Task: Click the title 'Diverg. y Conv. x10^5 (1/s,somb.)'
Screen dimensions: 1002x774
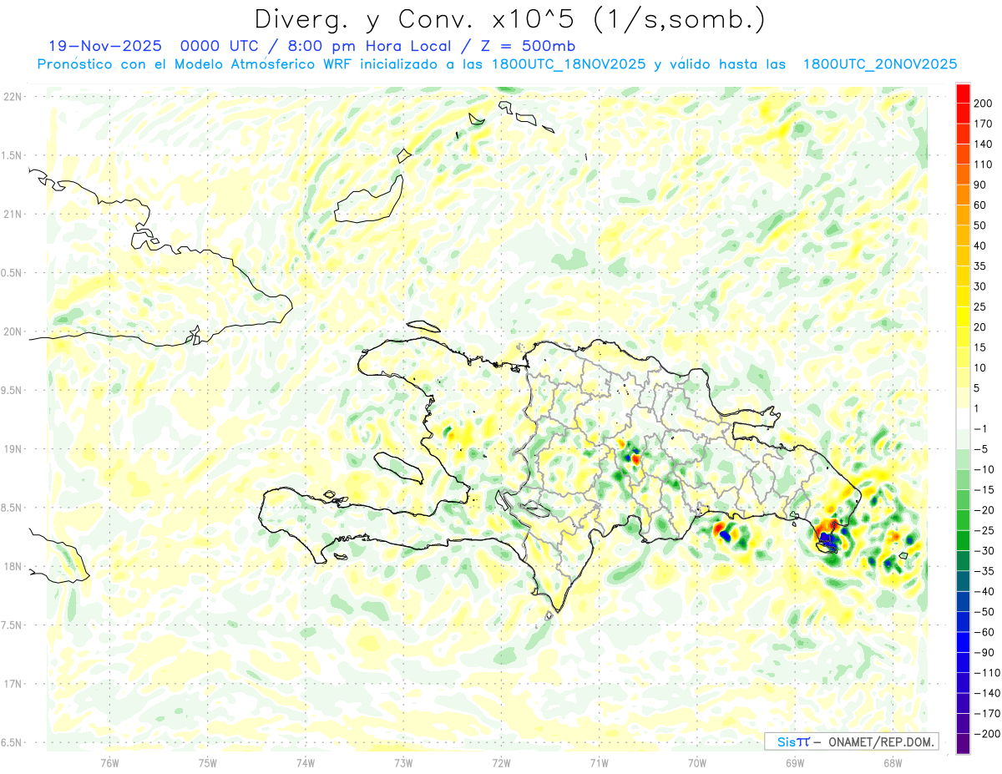Action: click(x=509, y=19)
